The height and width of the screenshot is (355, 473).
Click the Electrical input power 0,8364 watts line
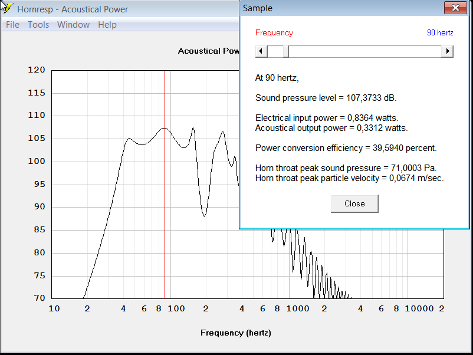(327, 118)
